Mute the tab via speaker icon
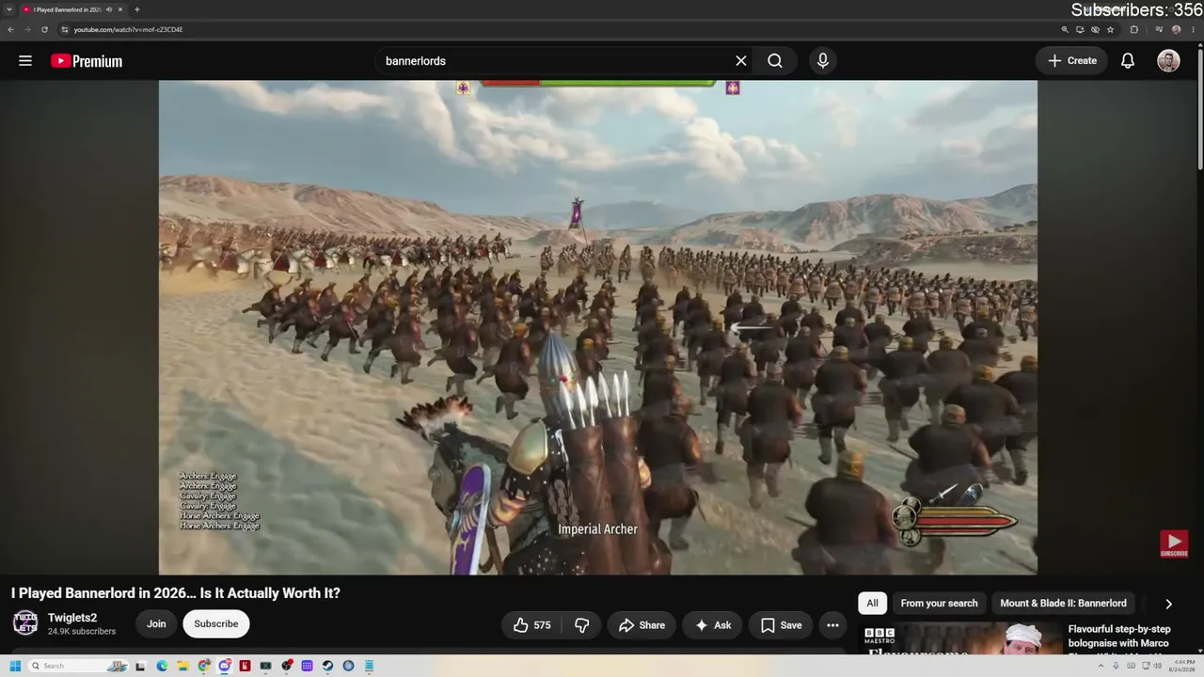The width and height of the screenshot is (1204, 677). pyautogui.click(x=109, y=9)
